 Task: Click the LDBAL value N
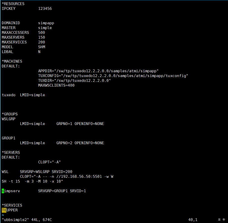click(39, 52)
